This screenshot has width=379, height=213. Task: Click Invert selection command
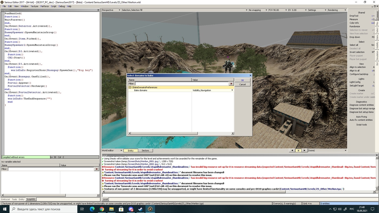tap(357, 52)
